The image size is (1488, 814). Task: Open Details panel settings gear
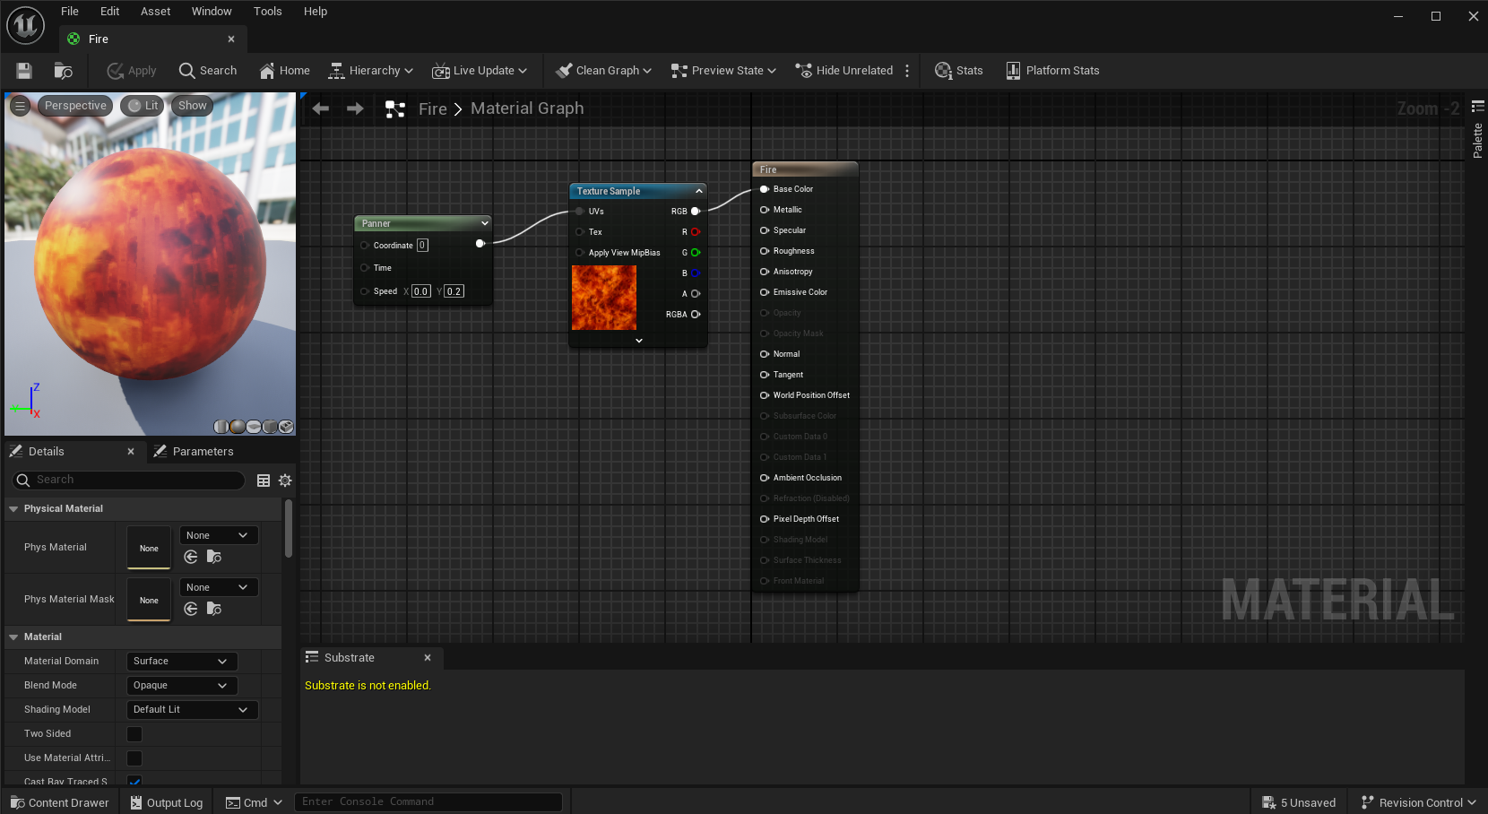pyautogui.click(x=285, y=481)
